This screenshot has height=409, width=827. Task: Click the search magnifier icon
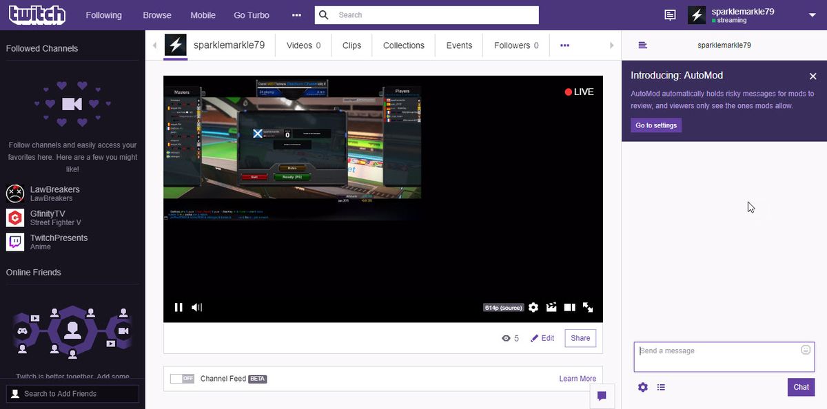click(325, 15)
